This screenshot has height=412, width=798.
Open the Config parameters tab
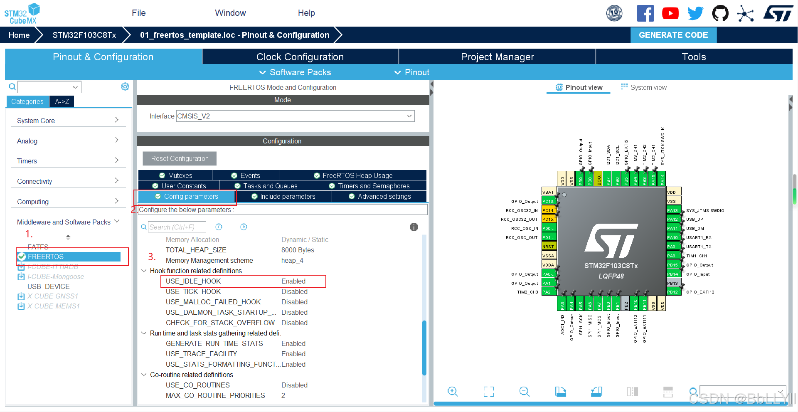pos(186,196)
